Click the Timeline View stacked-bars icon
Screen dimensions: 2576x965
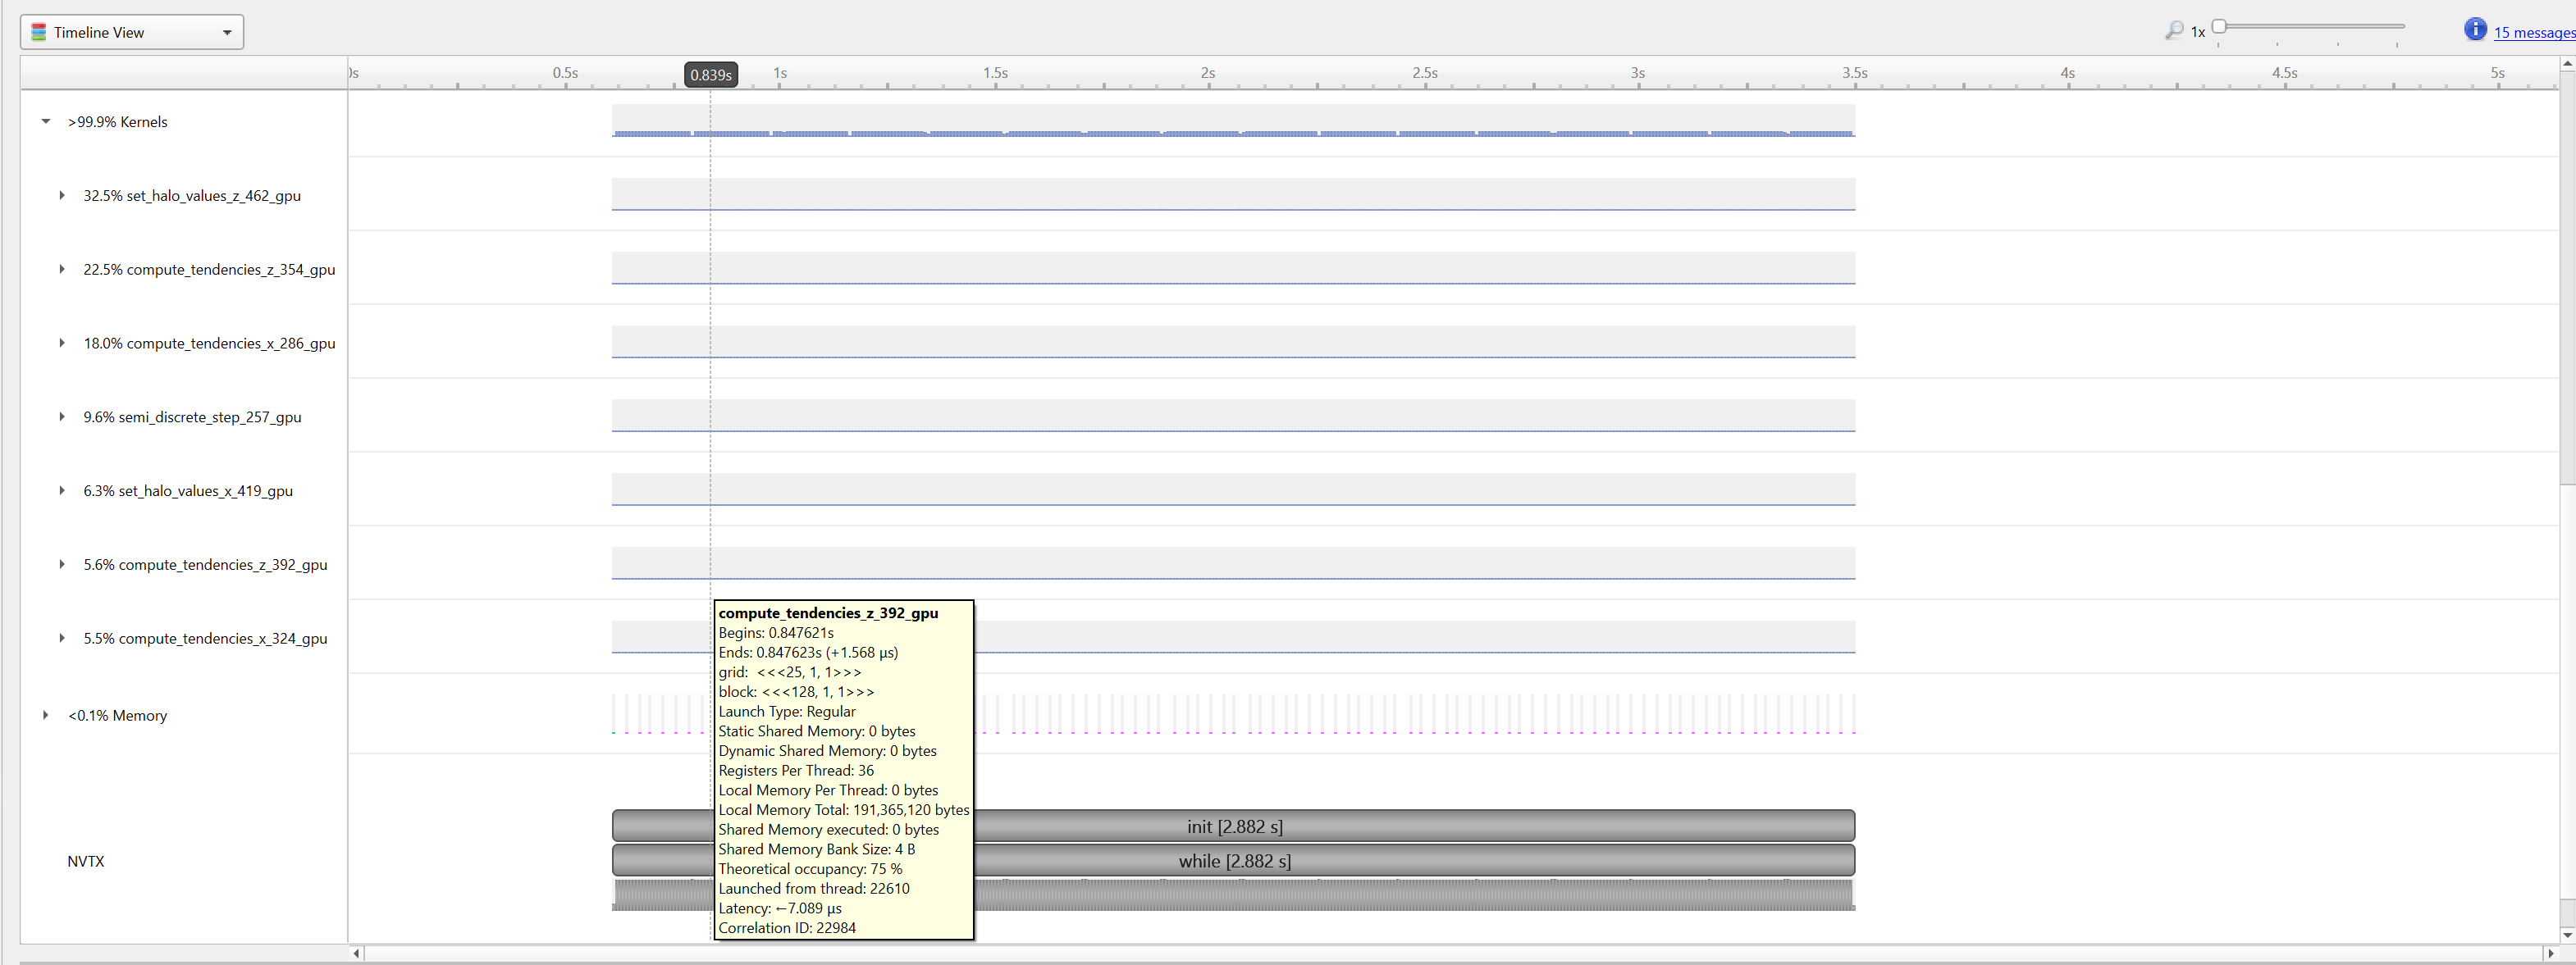click(39, 33)
